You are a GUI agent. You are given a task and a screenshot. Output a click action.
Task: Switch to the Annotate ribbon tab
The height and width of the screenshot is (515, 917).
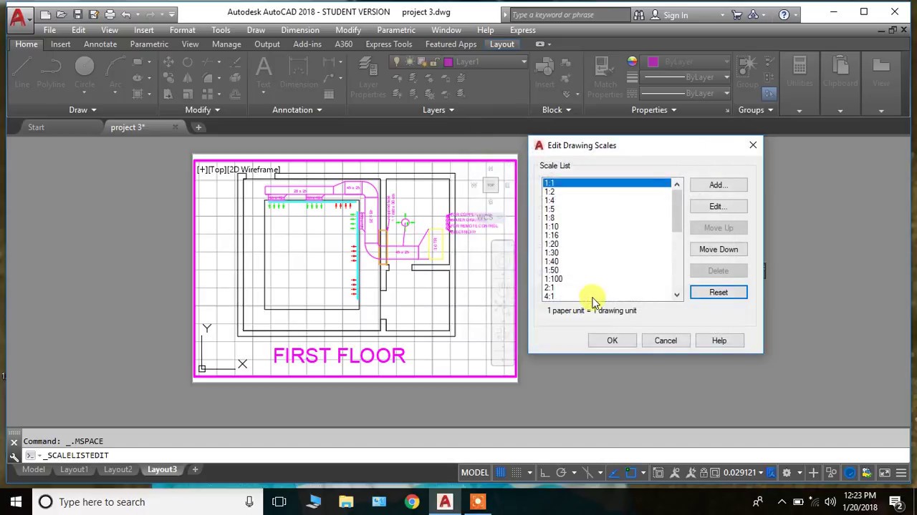[x=100, y=44]
